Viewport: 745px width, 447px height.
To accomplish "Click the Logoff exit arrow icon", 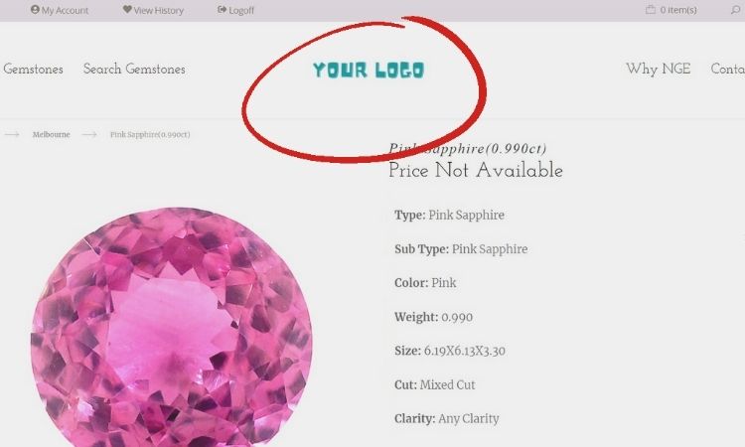I will (222, 10).
